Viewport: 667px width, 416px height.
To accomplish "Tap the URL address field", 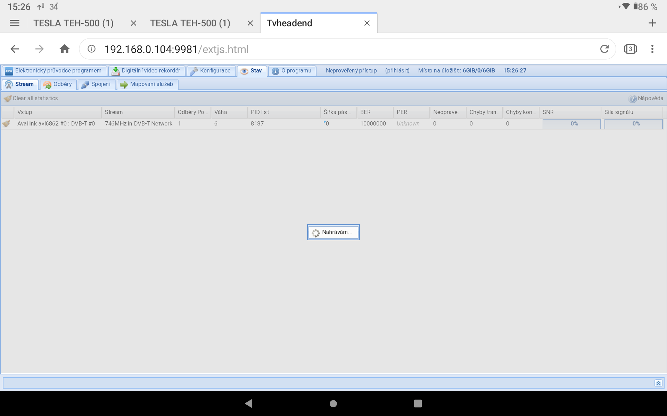I will tap(313, 49).
